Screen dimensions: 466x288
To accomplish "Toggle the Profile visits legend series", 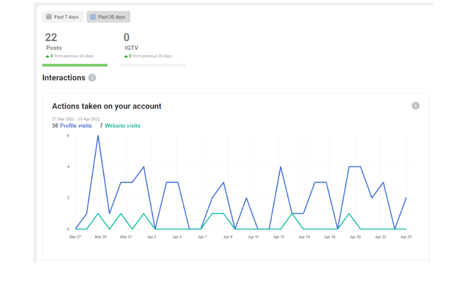I will coord(75,126).
